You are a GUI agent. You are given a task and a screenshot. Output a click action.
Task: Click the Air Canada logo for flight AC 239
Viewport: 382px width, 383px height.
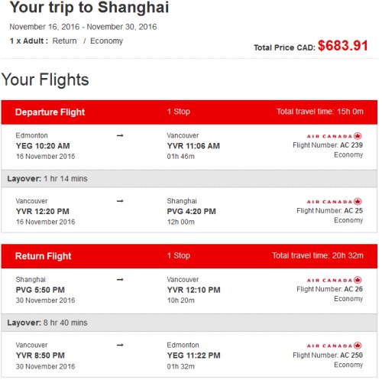pos(334,136)
